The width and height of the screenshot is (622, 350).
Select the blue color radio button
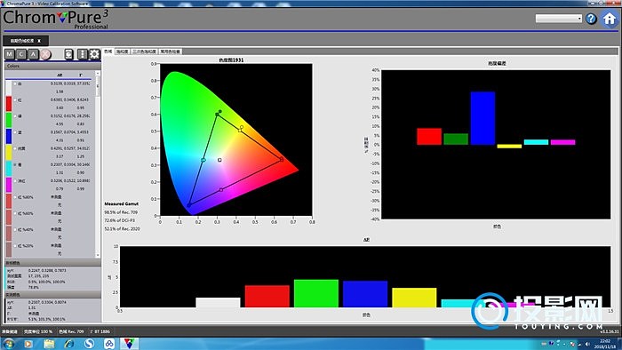pos(15,132)
